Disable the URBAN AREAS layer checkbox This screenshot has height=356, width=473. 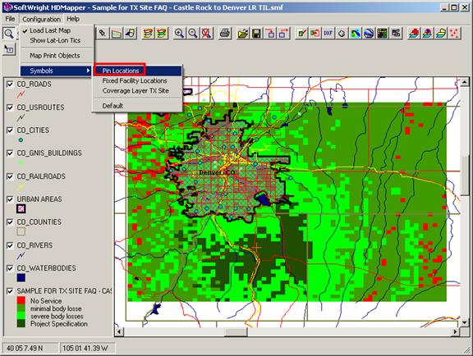click(x=10, y=199)
